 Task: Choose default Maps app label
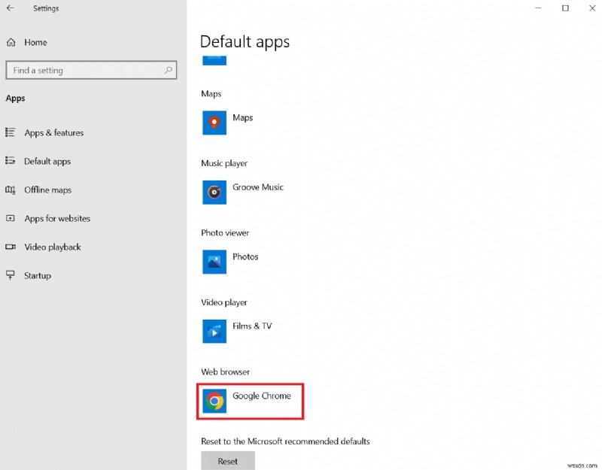click(242, 117)
